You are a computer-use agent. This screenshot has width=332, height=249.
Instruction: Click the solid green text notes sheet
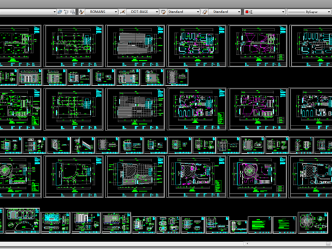click(x=259, y=225)
